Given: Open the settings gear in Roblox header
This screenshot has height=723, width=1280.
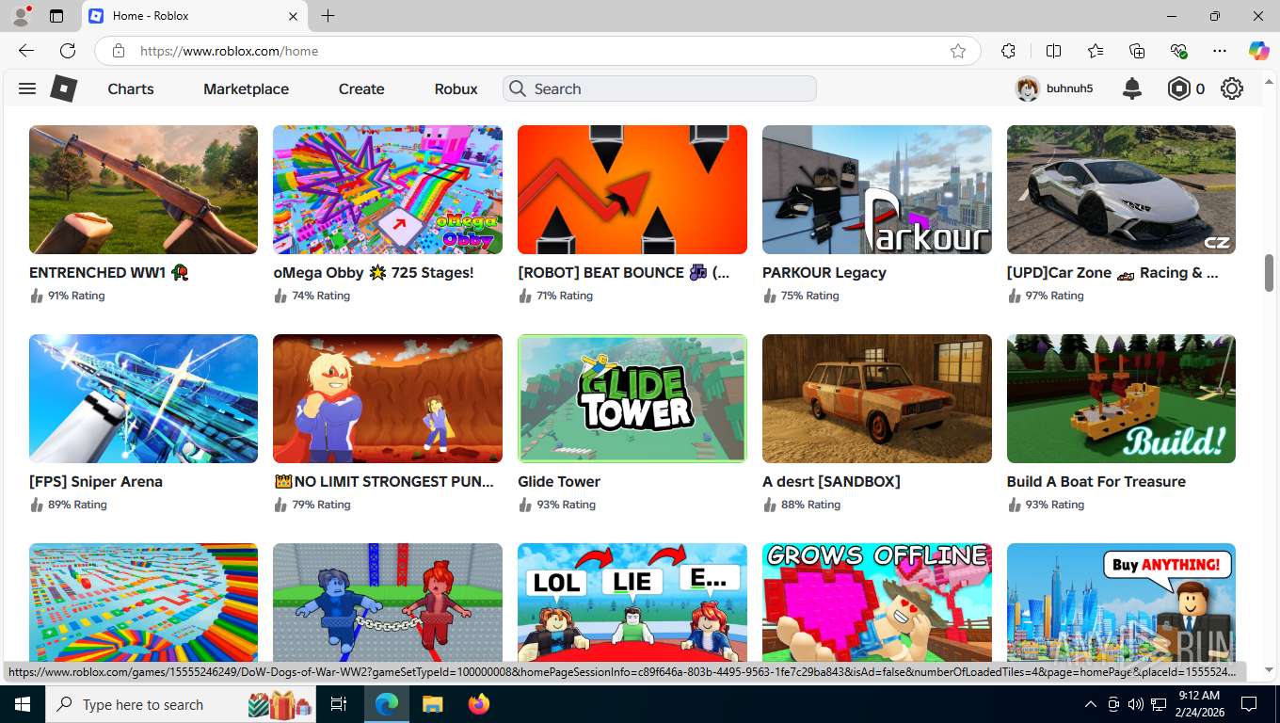Looking at the screenshot, I should tap(1232, 88).
